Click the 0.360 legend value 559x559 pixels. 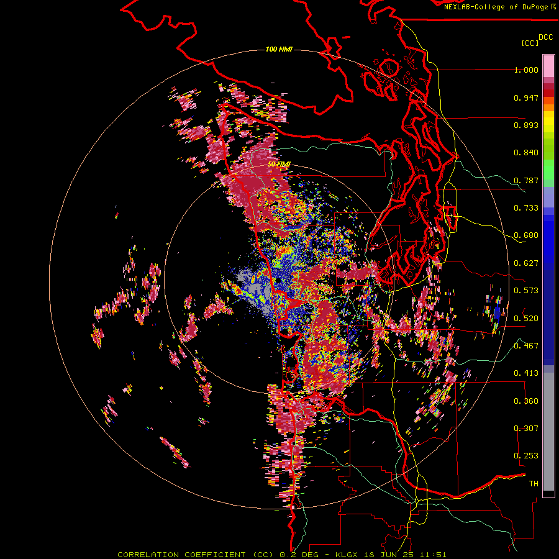(x=526, y=401)
